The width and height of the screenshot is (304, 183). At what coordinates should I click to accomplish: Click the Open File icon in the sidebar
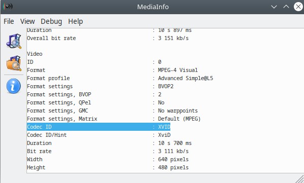[x=14, y=41]
